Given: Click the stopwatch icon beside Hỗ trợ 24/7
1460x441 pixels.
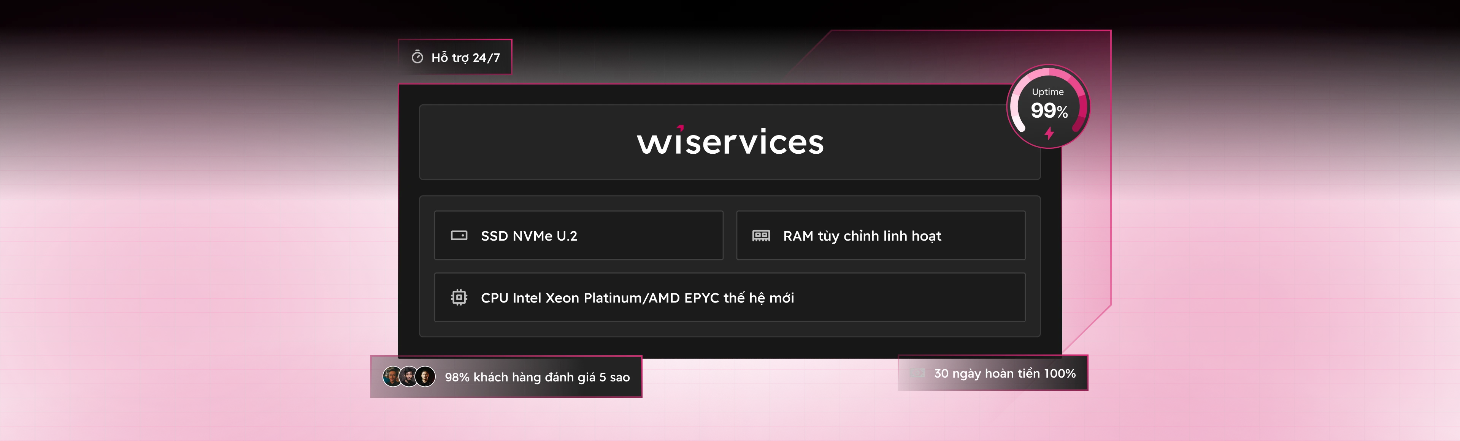Looking at the screenshot, I should pos(417,57).
